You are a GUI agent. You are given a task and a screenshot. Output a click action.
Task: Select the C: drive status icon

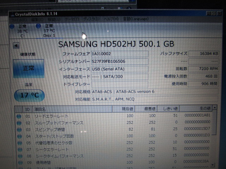12,26
